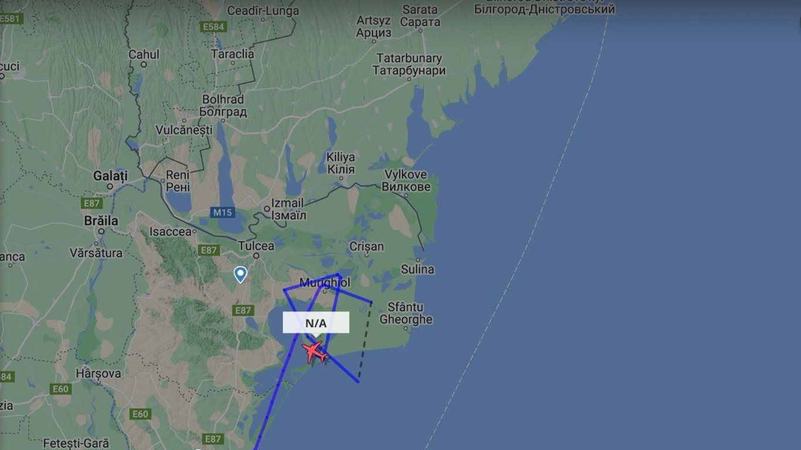Click the E581 road shield
Image resolution: width=801 pixels, height=450 pixels.
(x=10, y=19)
